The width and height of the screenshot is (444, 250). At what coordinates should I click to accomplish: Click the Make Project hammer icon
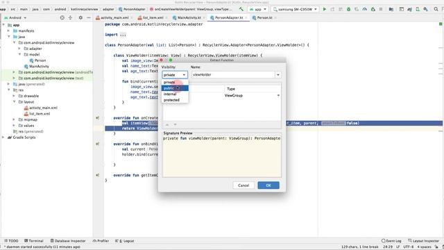click(241, 9)
